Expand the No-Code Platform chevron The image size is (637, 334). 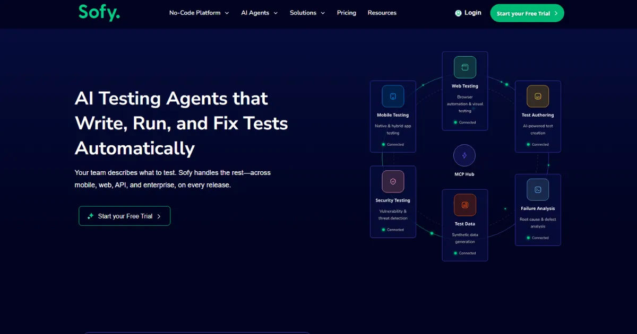(227, 13)
